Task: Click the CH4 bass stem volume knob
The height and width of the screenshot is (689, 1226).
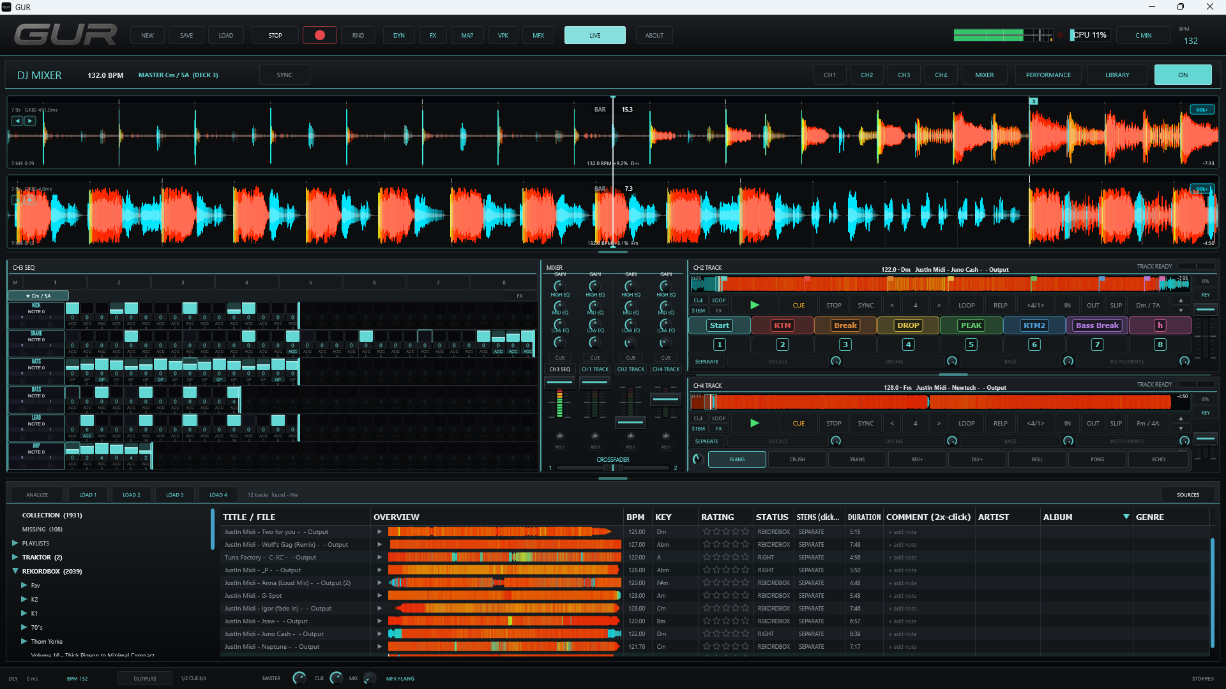Action: coord(1068,441)
